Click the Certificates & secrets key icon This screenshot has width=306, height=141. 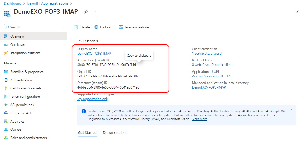[6, 88]
